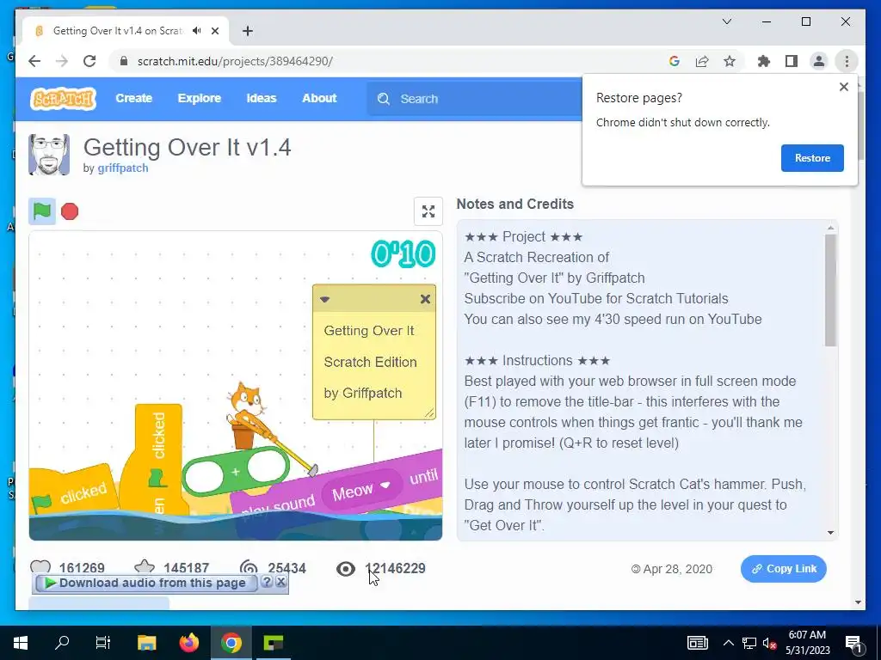Close the download audio bar

[x=281, y=582]
